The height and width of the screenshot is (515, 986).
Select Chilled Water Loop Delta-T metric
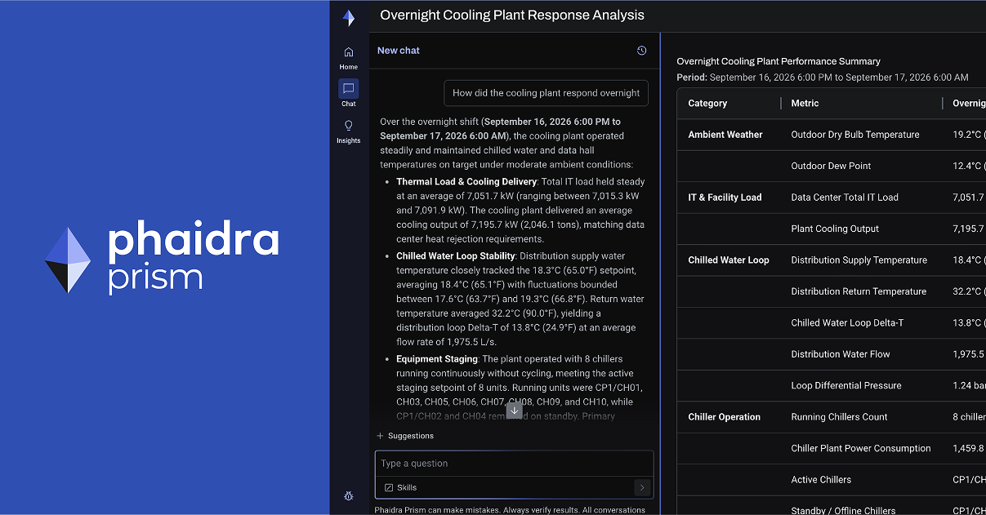pyautogui.click(x=847, y=323)
